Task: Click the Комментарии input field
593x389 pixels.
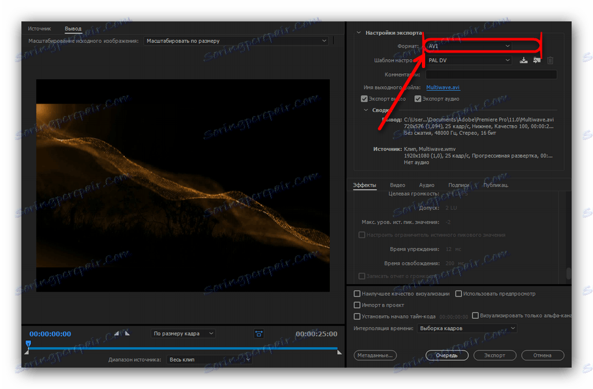Action: point(491,75)
